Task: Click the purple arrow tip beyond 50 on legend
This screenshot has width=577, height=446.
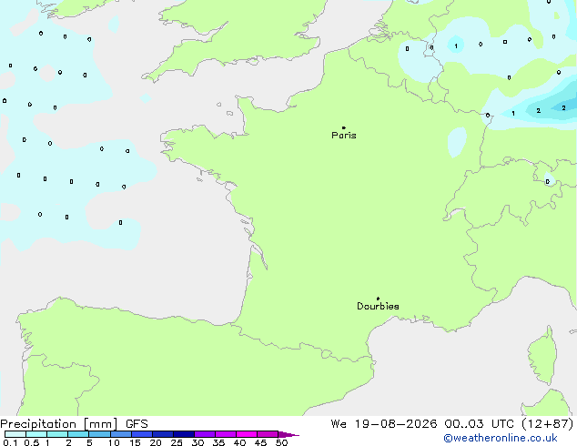Action: (x=288, y=434)
